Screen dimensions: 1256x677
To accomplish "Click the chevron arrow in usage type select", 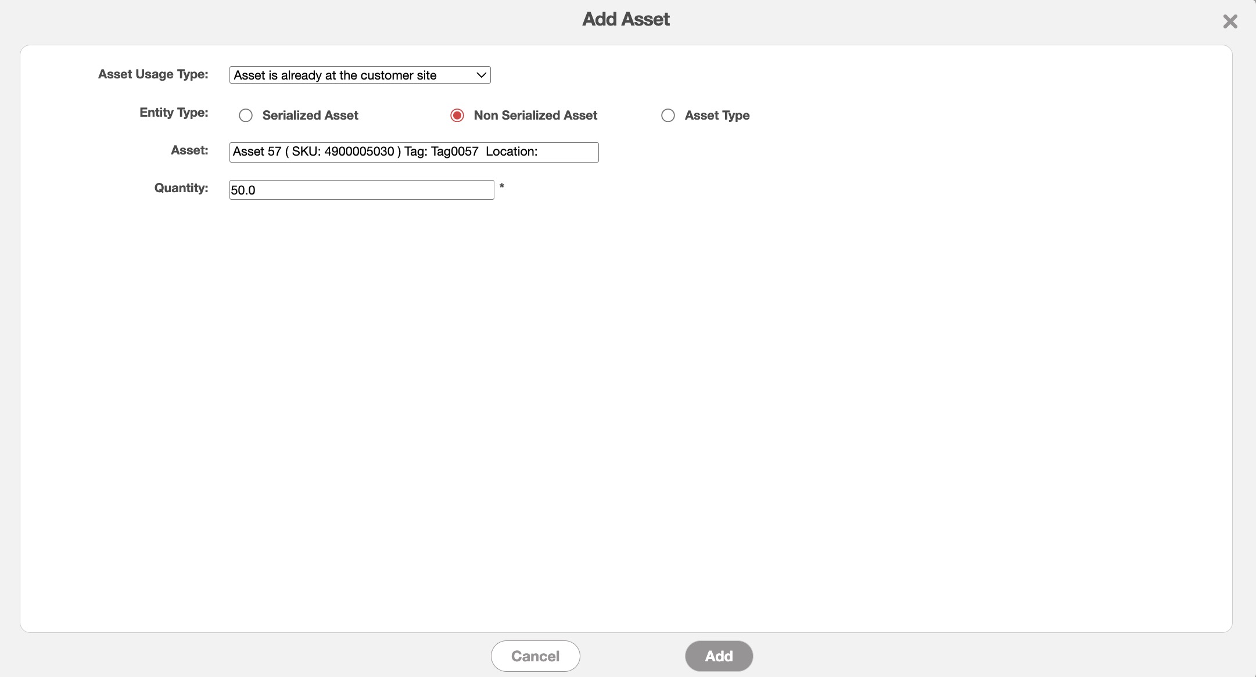I will 481,75.
